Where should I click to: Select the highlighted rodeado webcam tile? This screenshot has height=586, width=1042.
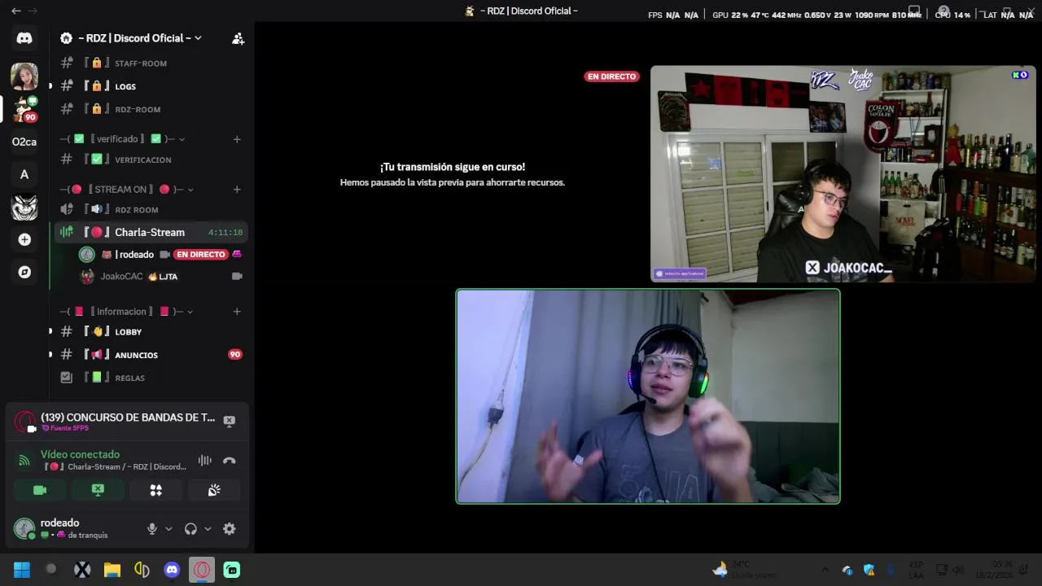[648, 396]
